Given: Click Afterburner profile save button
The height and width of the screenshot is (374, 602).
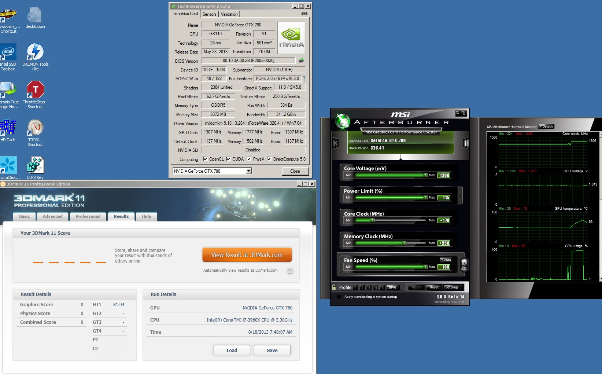Looking at the screenshot, I should 392,287.
